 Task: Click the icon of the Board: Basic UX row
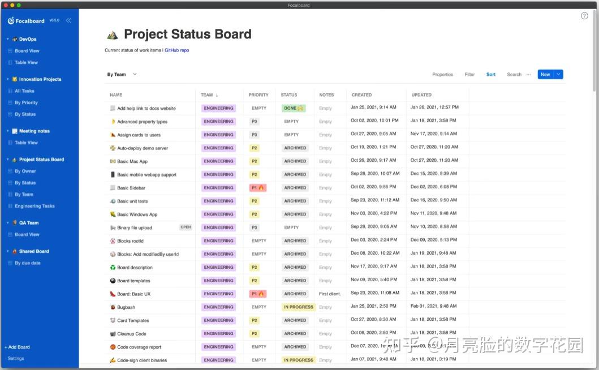[x=113, y=294]
